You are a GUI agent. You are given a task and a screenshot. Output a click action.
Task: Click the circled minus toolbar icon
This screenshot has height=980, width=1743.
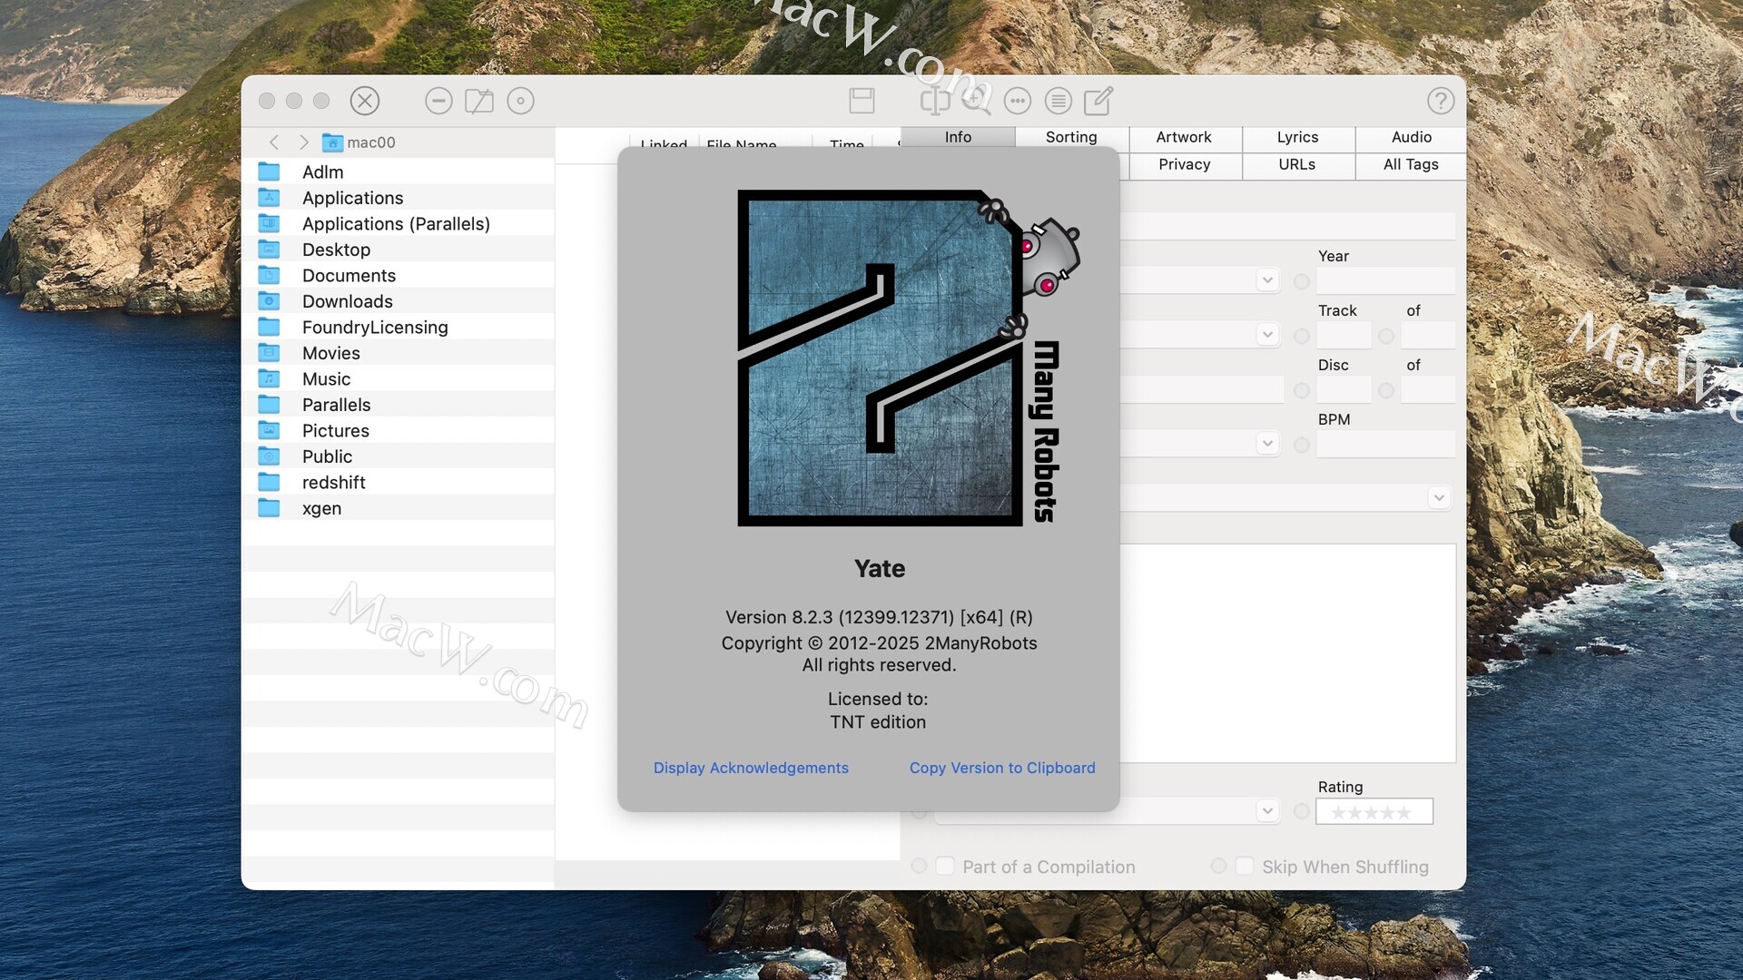click(x=438, y=101)
